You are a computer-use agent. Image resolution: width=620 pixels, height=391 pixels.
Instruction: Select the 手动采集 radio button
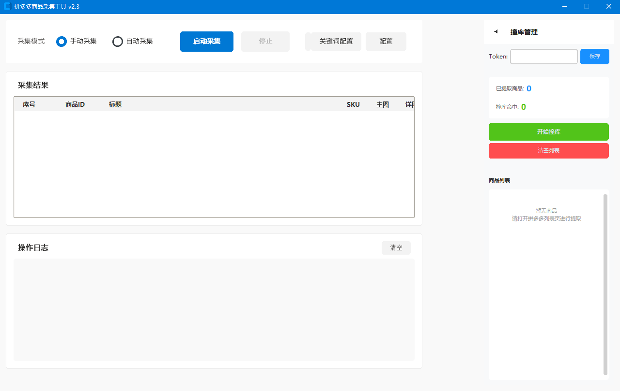(x=62, y=42)
